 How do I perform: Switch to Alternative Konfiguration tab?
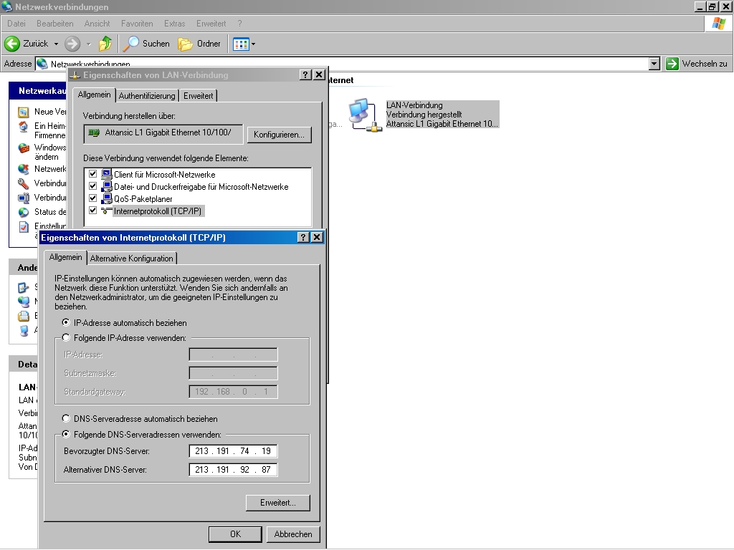[132, 259]
